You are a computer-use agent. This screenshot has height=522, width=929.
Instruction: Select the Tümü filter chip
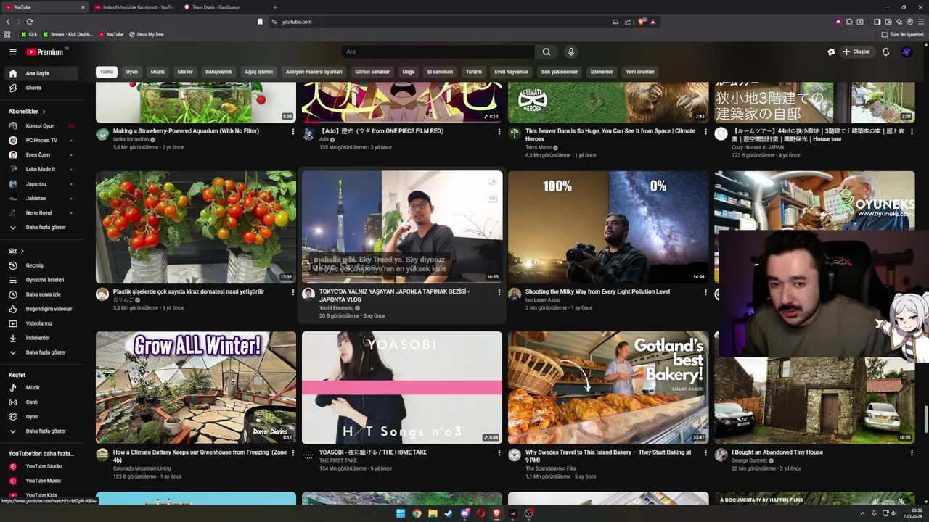107,72
